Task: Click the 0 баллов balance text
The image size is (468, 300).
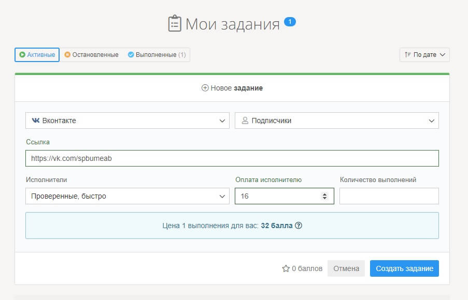Action: [x=307, y=268]
